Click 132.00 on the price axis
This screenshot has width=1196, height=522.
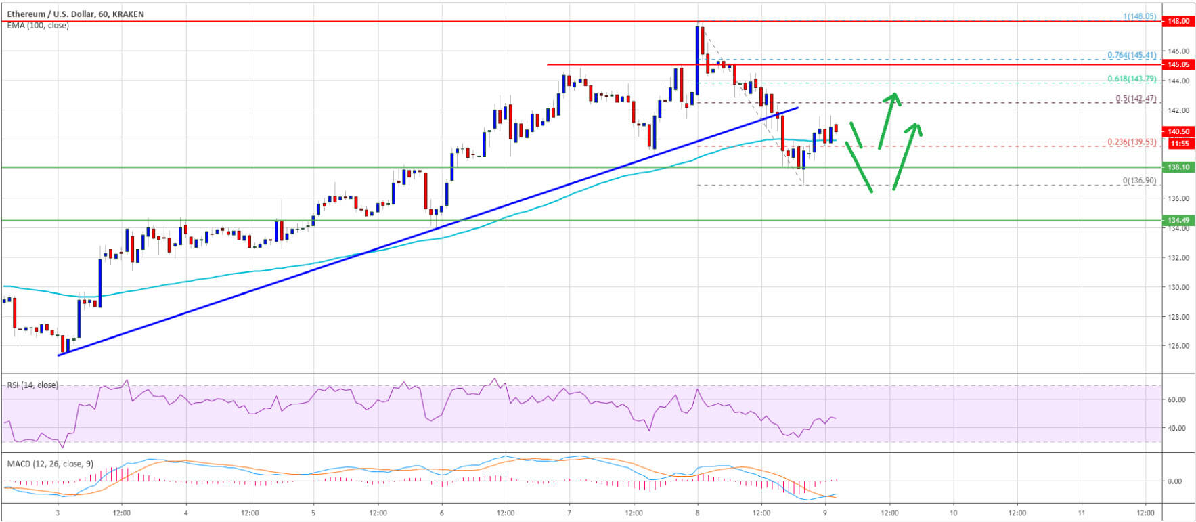[1178, 258]
